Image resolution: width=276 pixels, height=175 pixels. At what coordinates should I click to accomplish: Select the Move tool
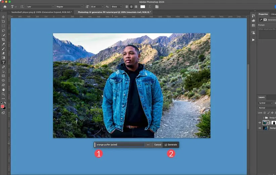3,17
